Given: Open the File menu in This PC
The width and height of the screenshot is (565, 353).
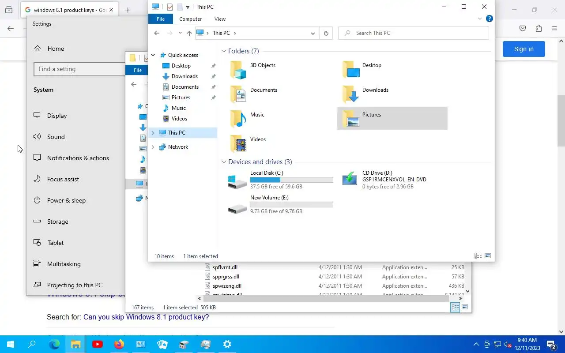Looking at the screenshot, I should (161, 19).
